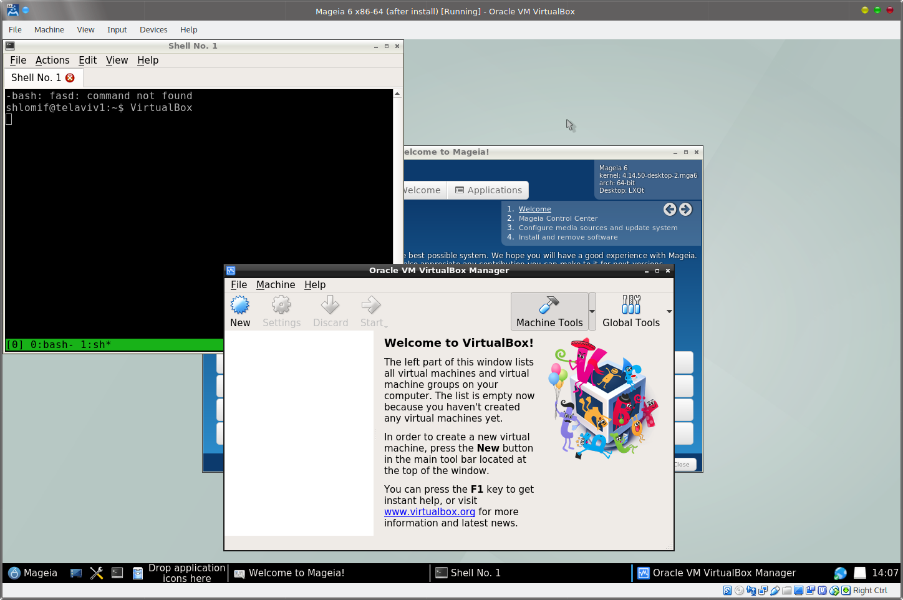Switch to Welcome tab in Mageia window
Screen dimensions: 903x600
point(424,190)
